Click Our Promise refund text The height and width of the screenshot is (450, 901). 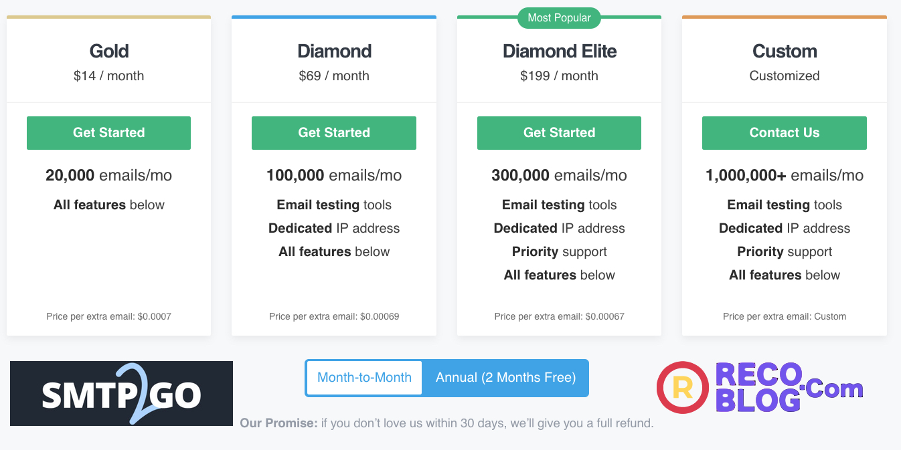[446, 423]
